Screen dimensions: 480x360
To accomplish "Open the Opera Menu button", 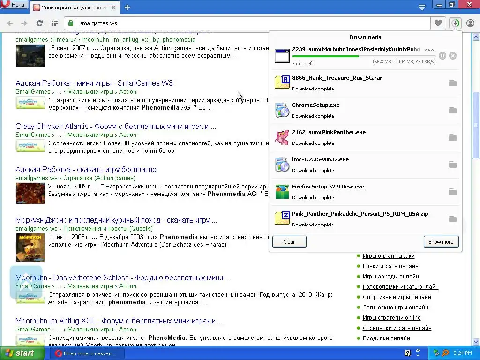I will tap(14, 5).
